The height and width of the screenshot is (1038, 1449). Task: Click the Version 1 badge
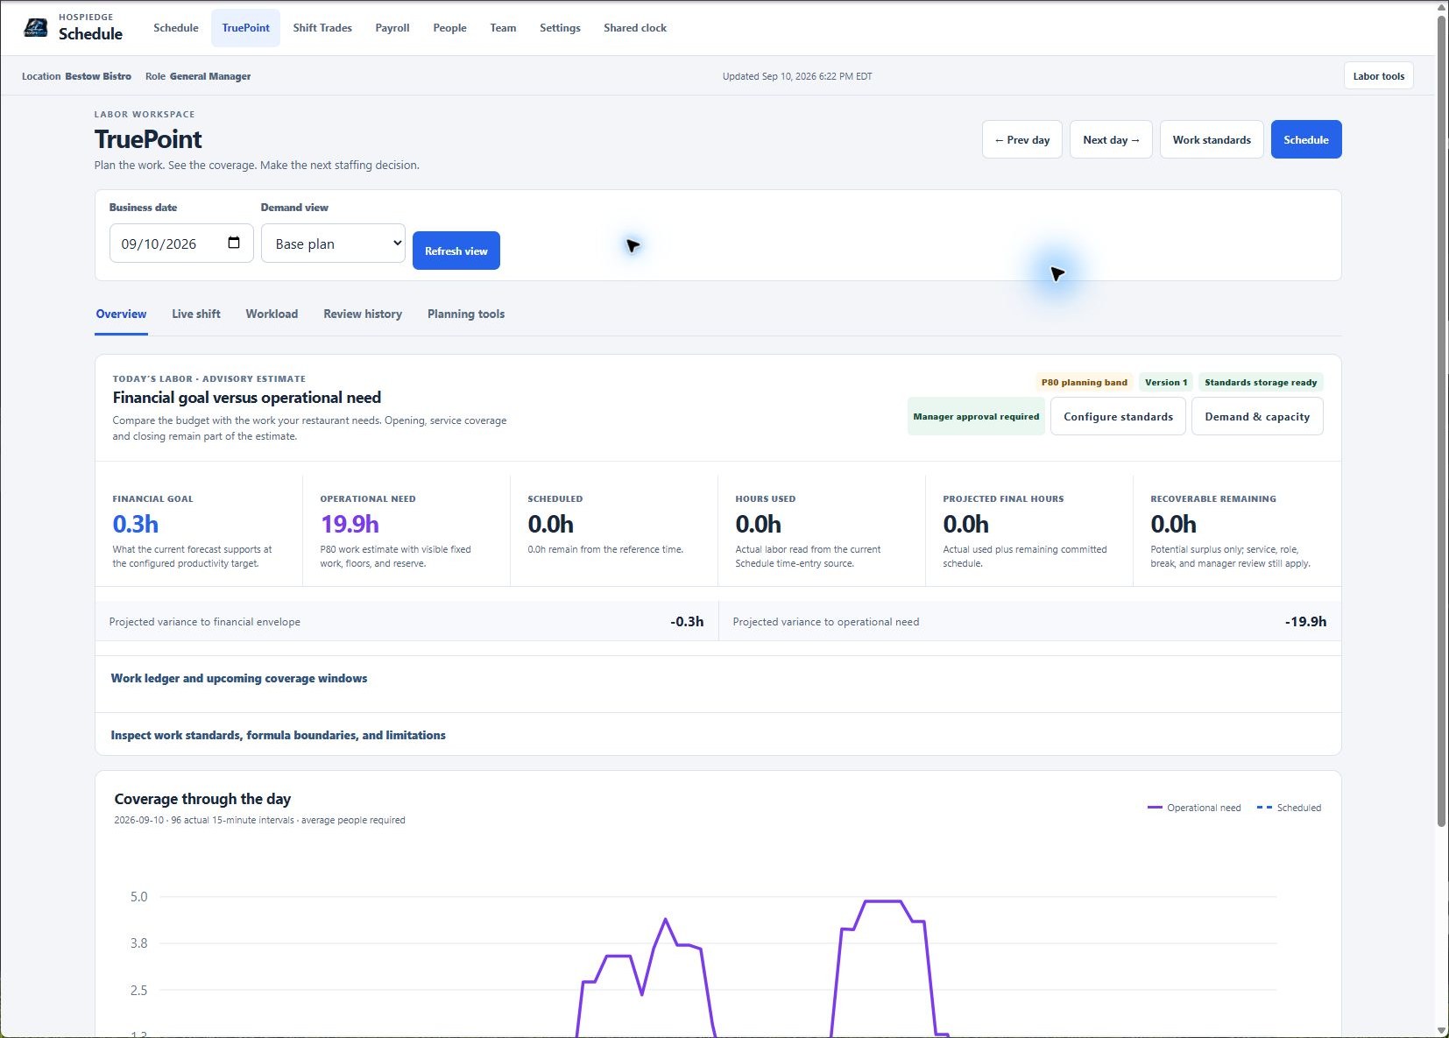pyautogui.click(x=1166, y=383)
